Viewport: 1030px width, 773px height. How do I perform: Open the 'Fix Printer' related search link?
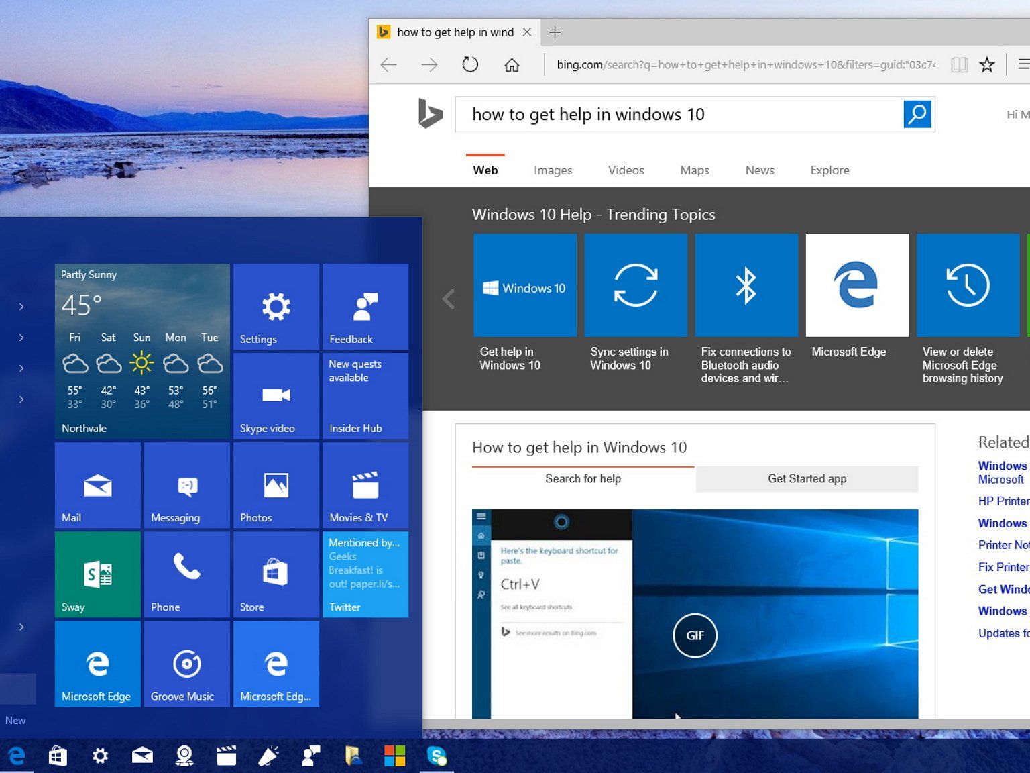coord(1004,567)
